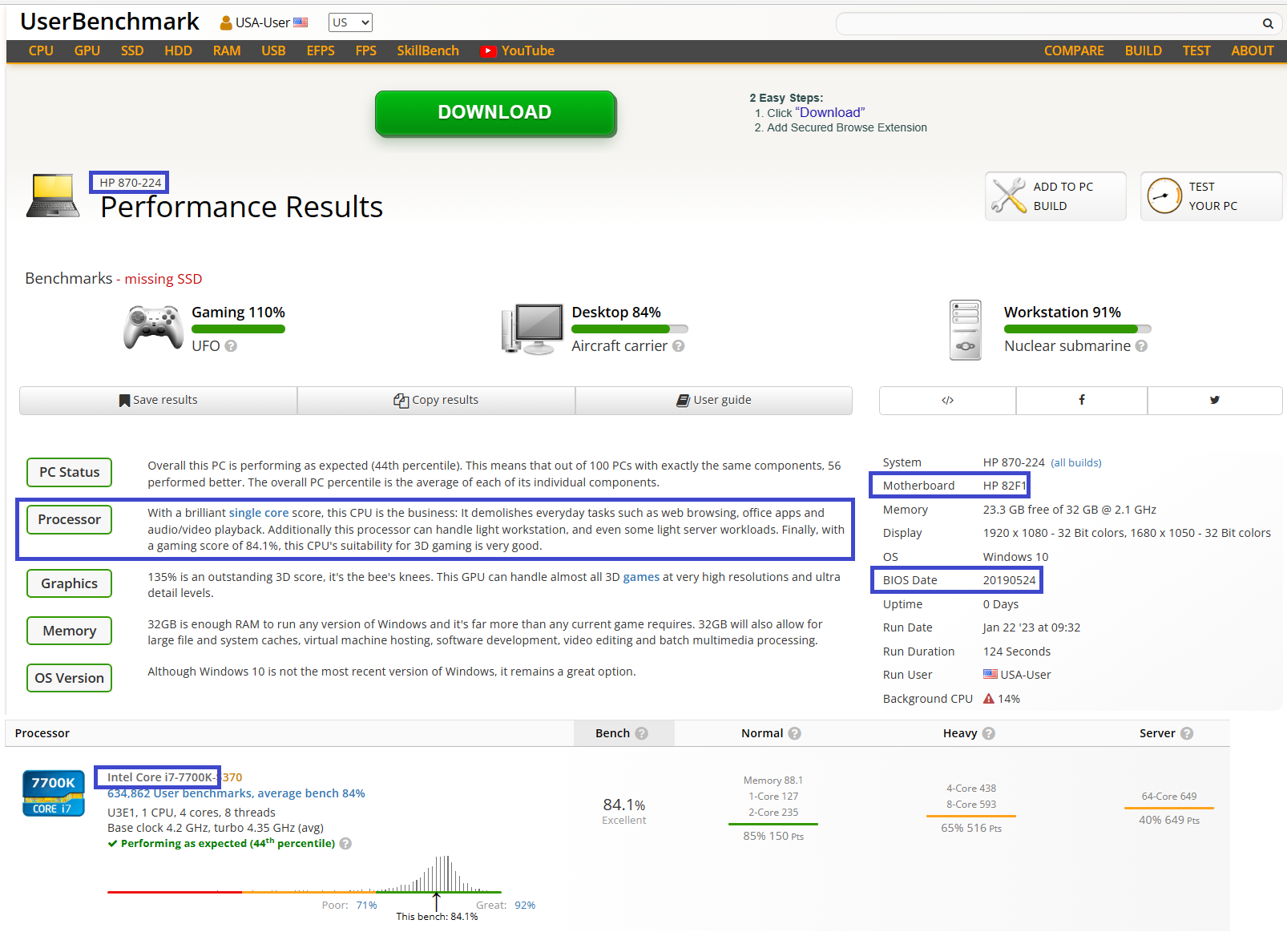Screen dimensions: 1287x936
Task: Click the search magnifier icon
Action: [1269, 24]
